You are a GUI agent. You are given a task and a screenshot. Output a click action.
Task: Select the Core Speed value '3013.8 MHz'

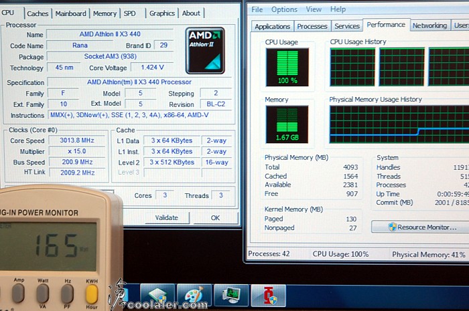tap(77, 140)
